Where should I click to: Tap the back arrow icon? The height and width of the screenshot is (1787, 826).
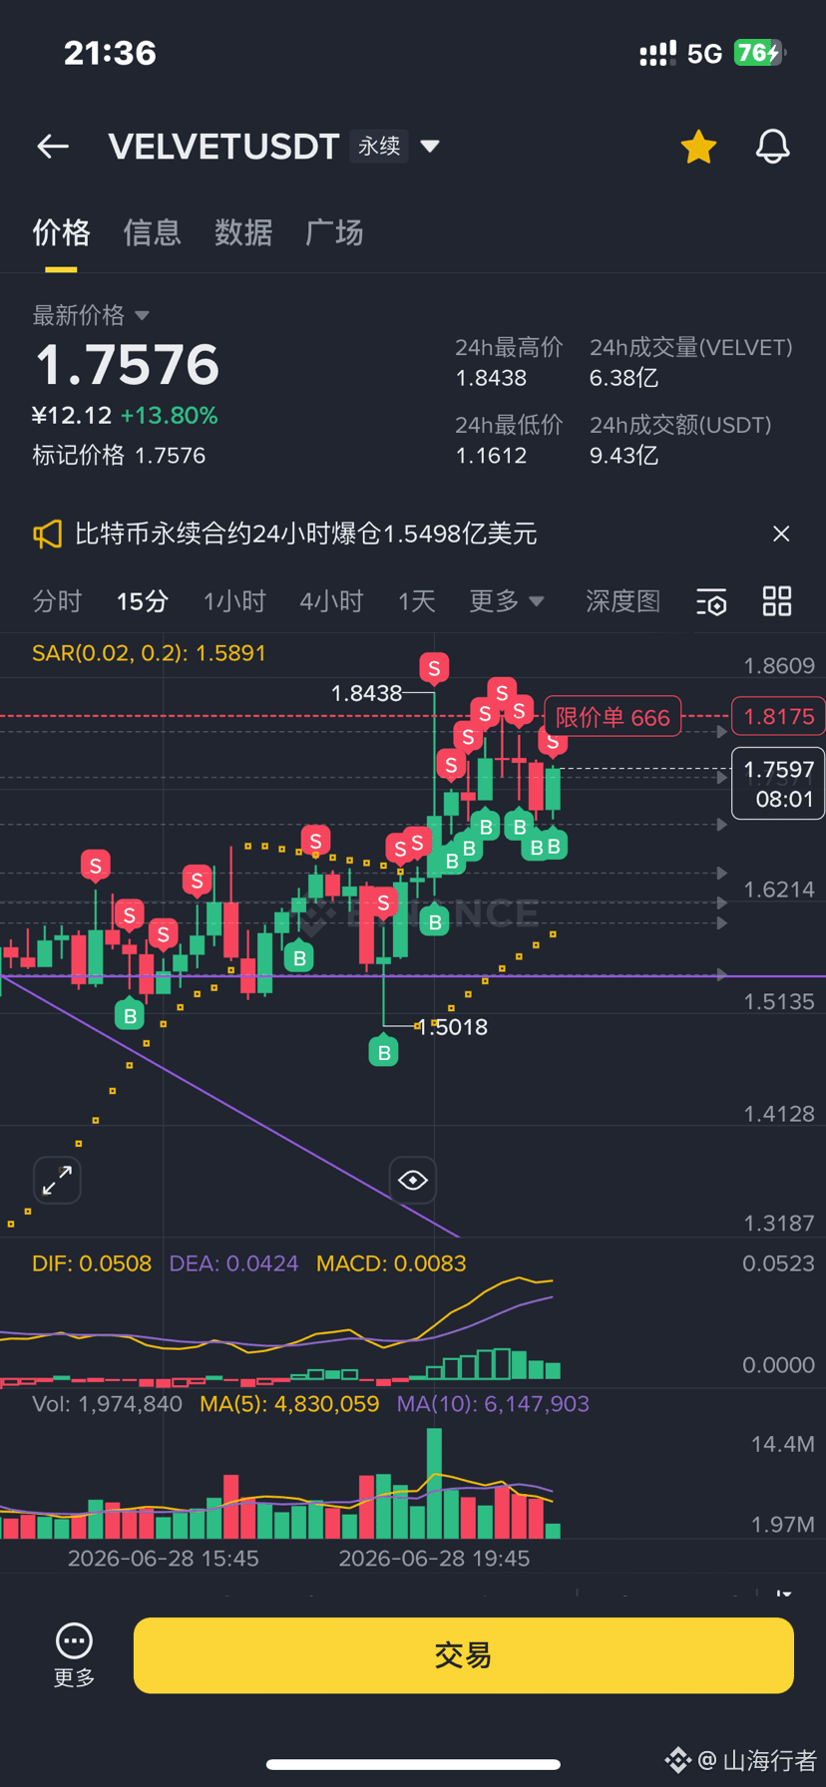[53, 147]
